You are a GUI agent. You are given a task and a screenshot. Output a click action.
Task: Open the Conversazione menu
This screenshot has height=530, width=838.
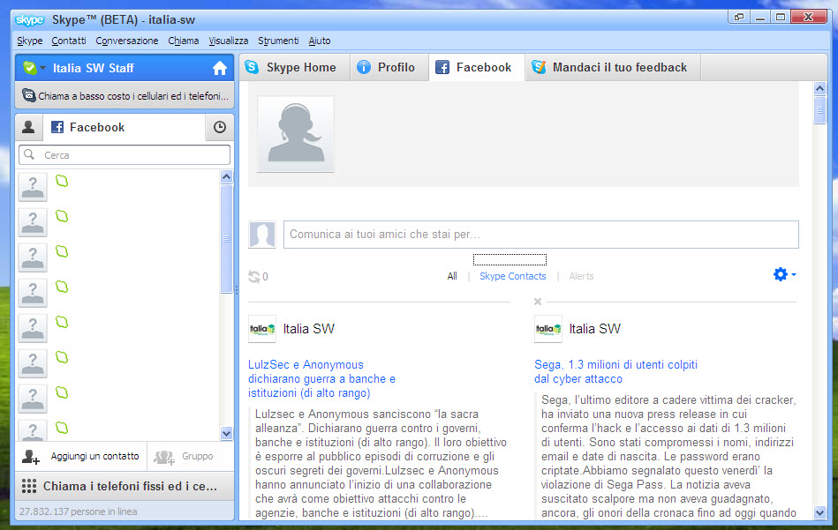tap(126, 41)
